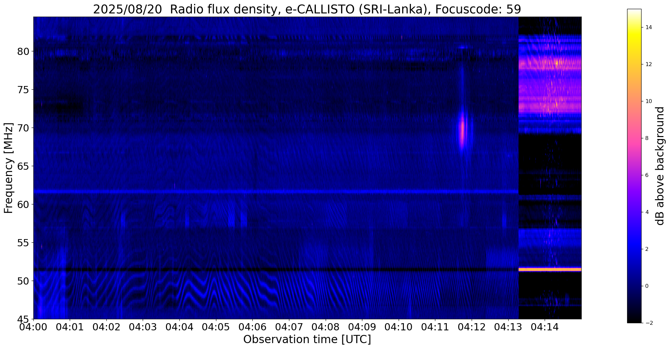This screenshot has height=349, width=670.
Task: Click the bright horizontal line at 61.5 MHz
Action: click(276, 191)
